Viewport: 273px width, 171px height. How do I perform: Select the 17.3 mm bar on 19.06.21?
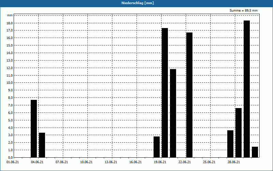165,93
